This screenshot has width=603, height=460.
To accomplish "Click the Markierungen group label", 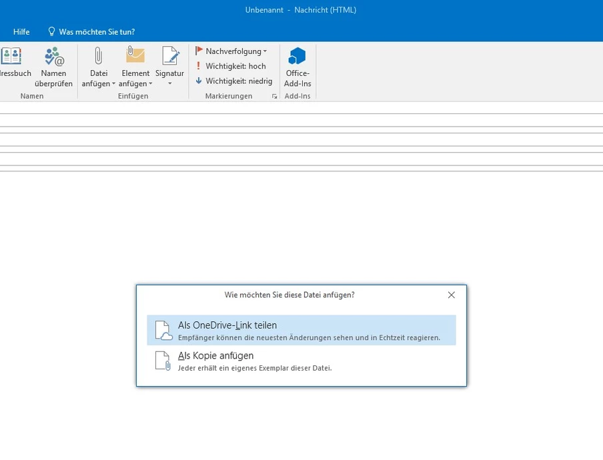I will coord(229,96).
